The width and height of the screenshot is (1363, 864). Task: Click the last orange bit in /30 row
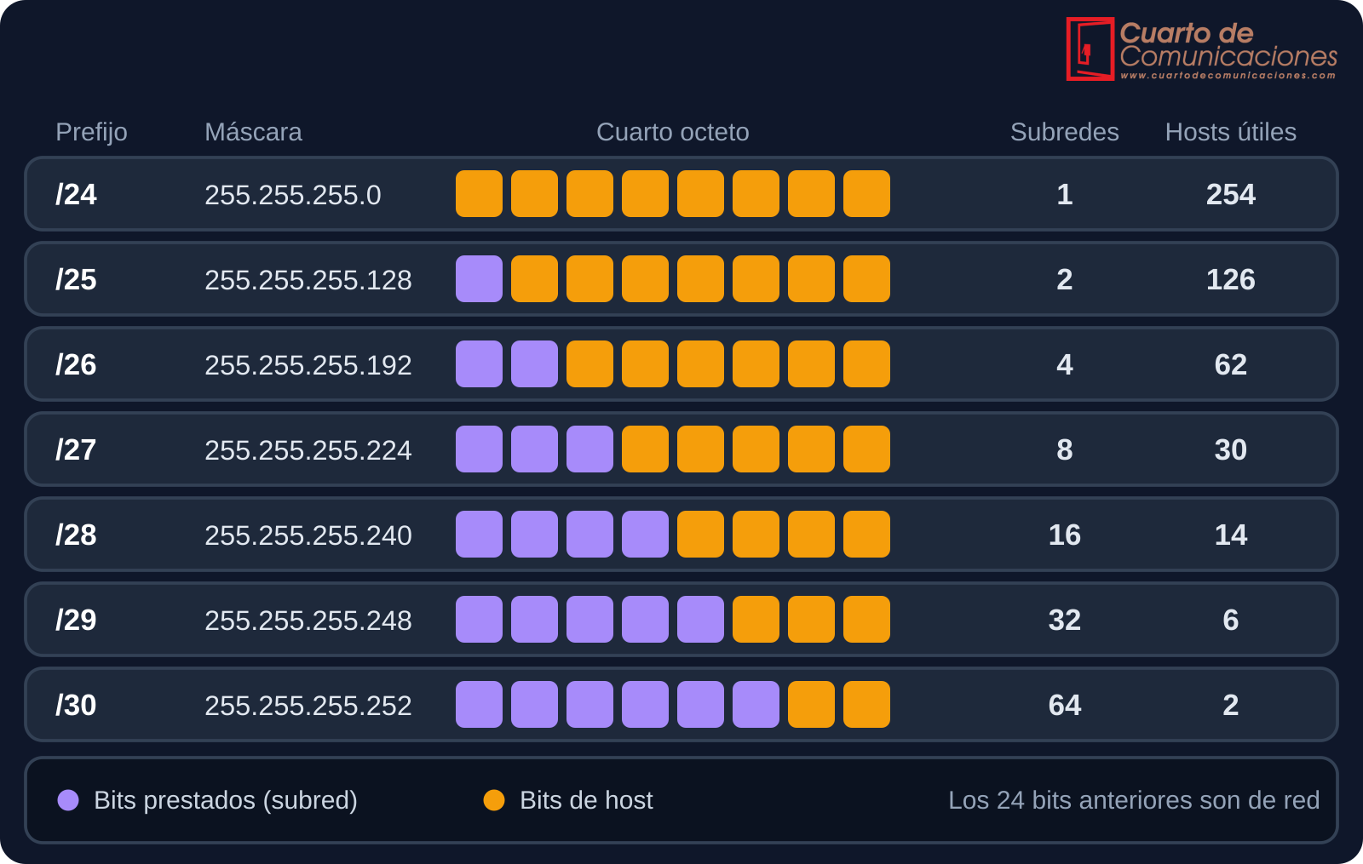(866, 705)
